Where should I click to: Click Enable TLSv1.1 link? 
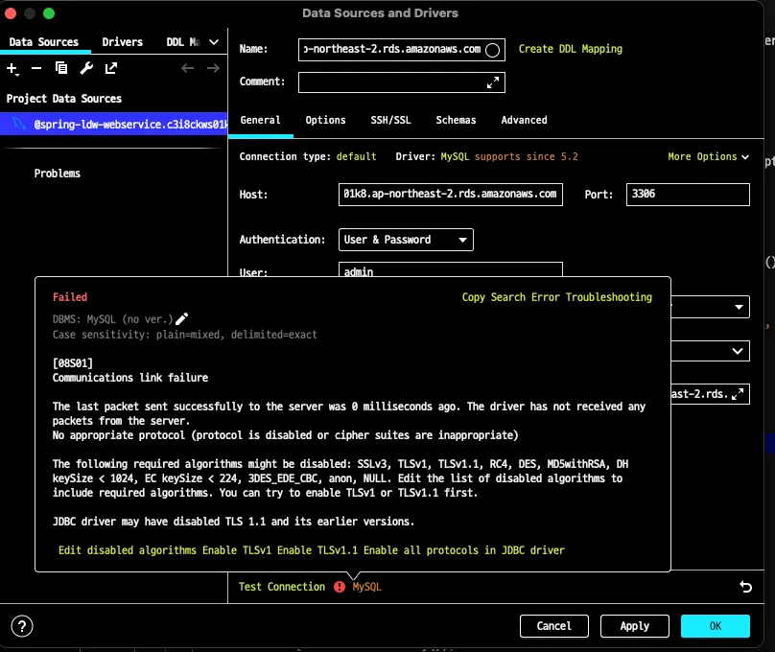(319, 550)
